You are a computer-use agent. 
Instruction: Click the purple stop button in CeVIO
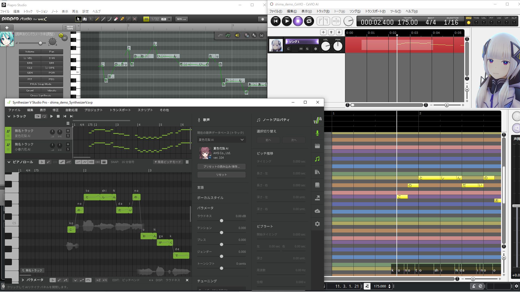(x=298, y=21)
